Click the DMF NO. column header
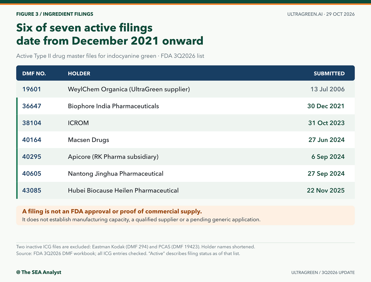371x282 pixels. (x=34, y=74)
